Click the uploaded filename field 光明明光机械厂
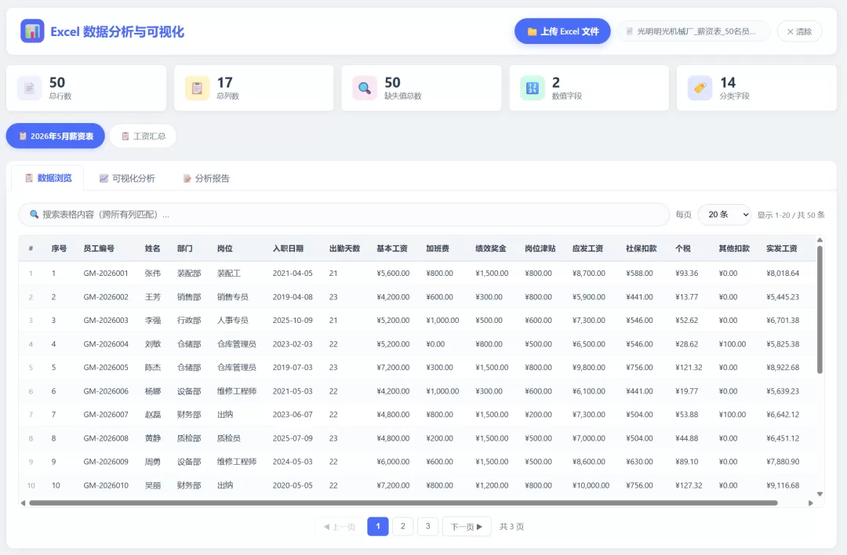Viewport: 847px width, 555px height. (693, 31)
